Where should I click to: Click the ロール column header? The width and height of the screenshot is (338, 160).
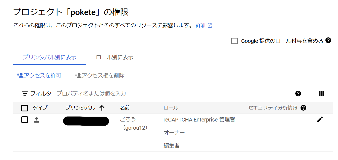(x=171, y=108)
